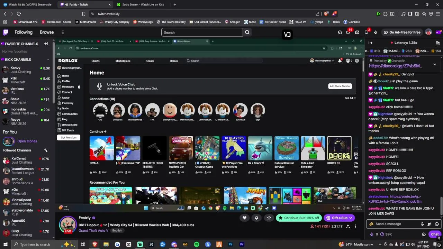Switch to the Sosio Stream Kick tab
This screenshot has width=443, height=249.
coord(142,4)
